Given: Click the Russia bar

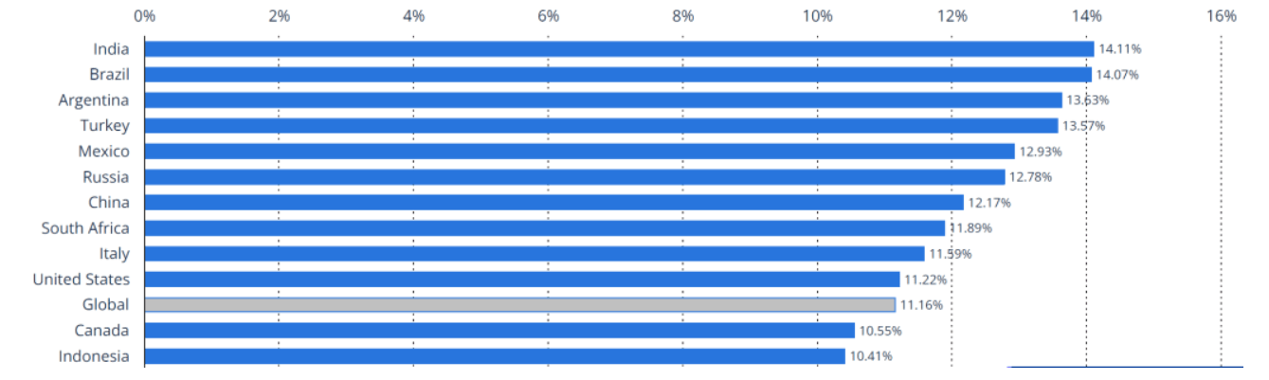Looking at the screenshot, I should point(574,177).
